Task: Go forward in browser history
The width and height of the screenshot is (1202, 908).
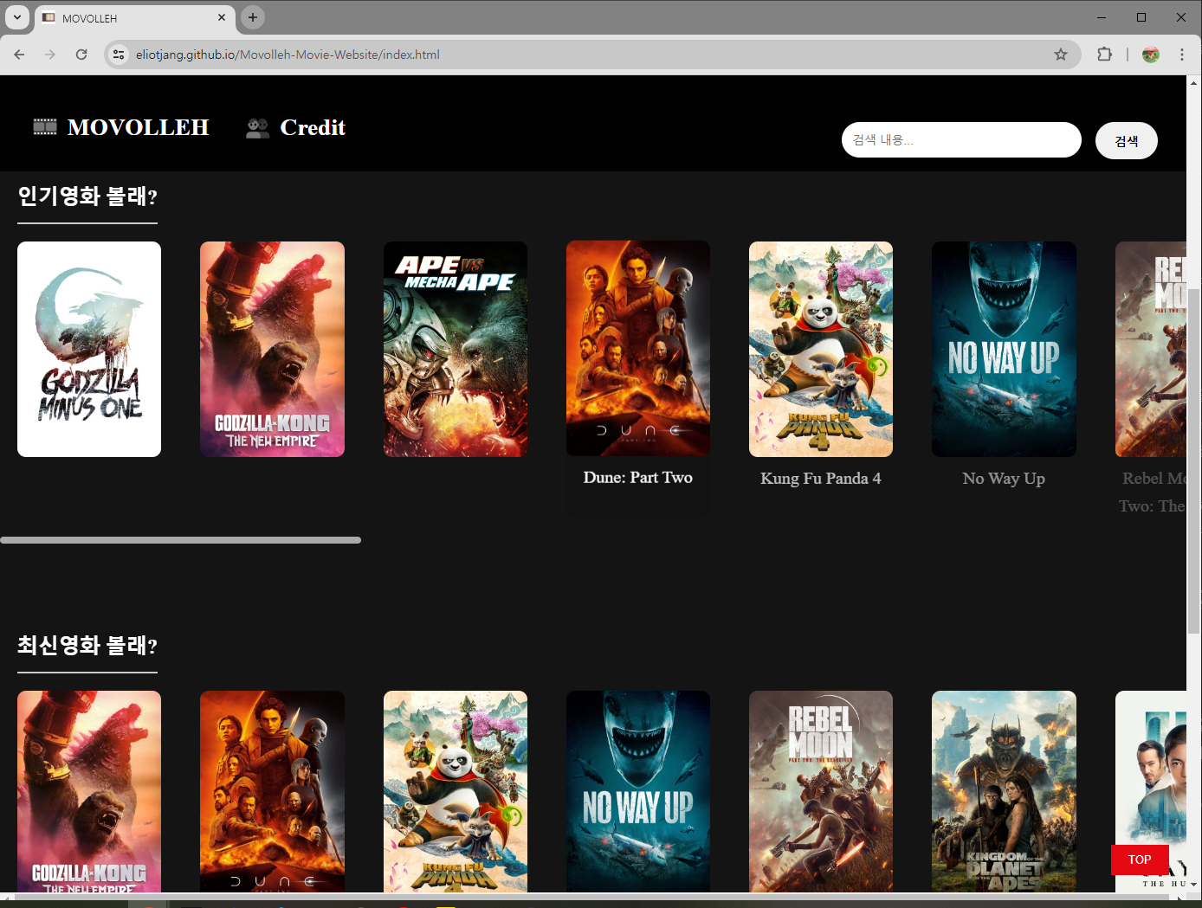Action: pos(50,55)
